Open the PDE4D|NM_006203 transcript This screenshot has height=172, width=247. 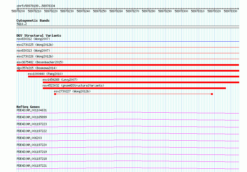click(x=29, y=138)
